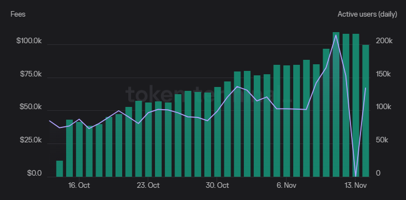Select the 150k active users label
The image size is (406, 200).
coord(384,74)
